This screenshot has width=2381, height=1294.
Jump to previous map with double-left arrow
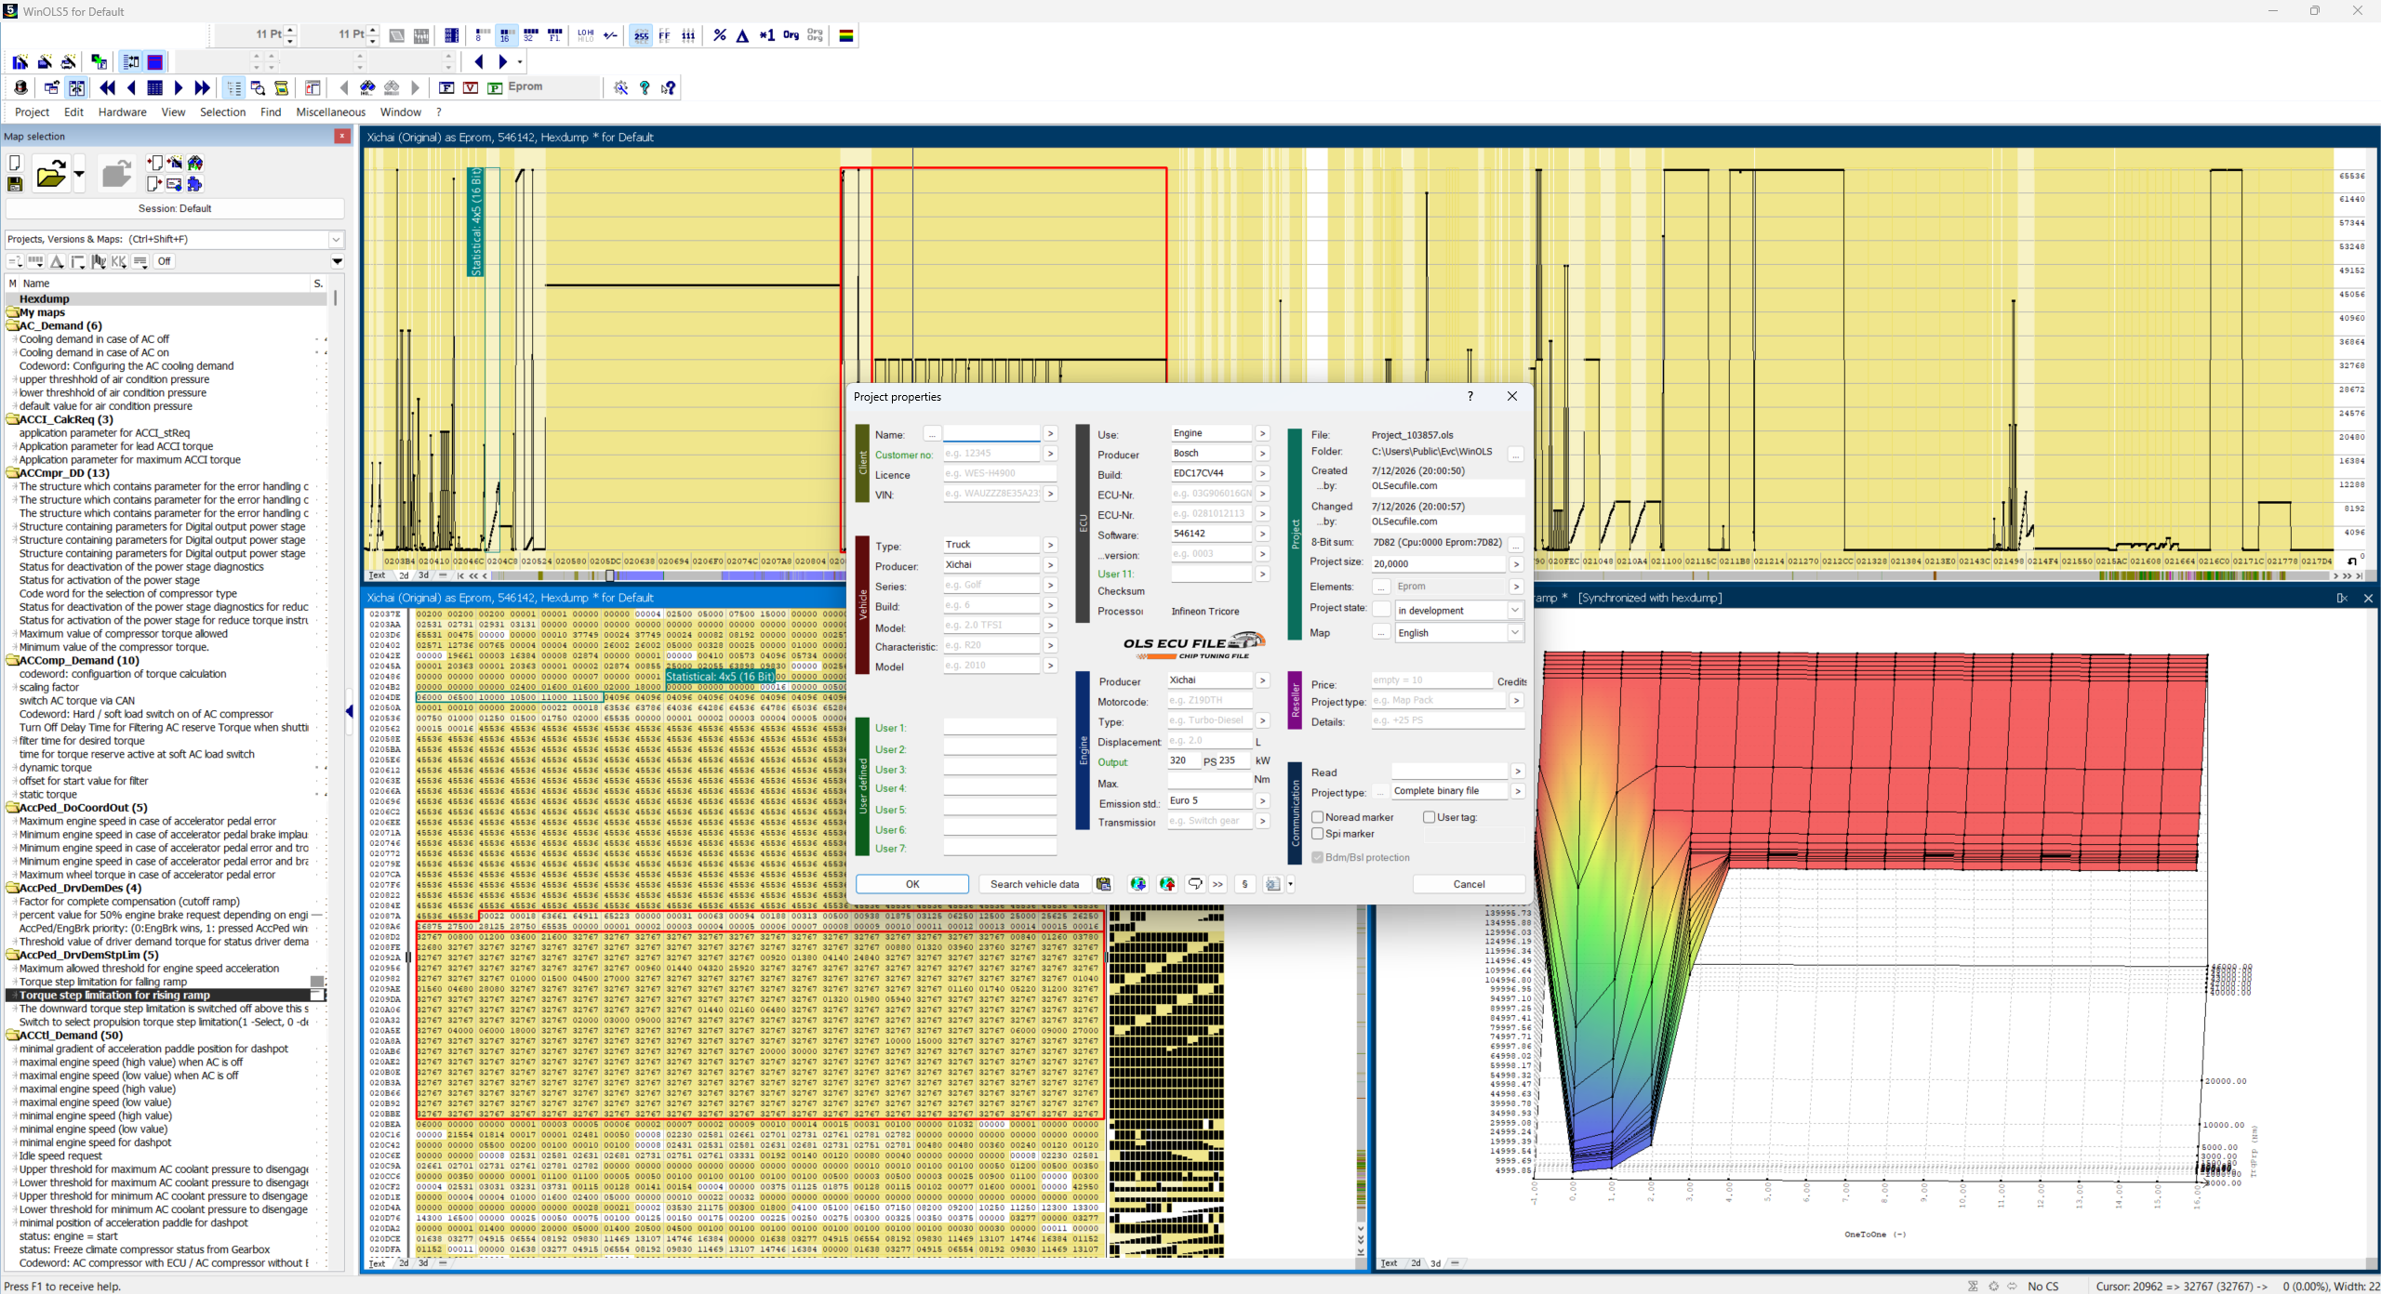click(x=108, y=87)
